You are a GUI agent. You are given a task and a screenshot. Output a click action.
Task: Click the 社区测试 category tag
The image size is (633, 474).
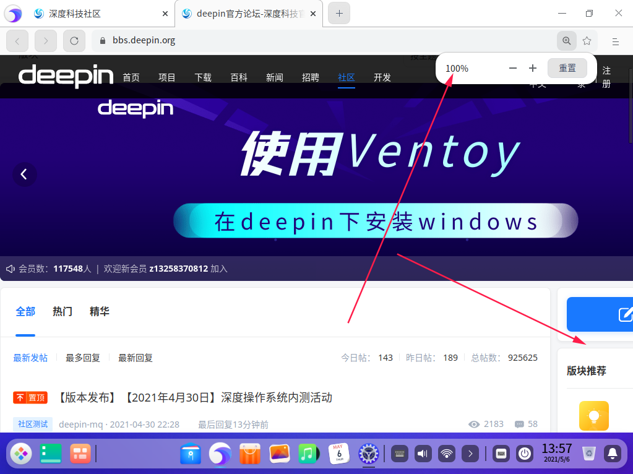pyautogui.click(x=33, y=424)
